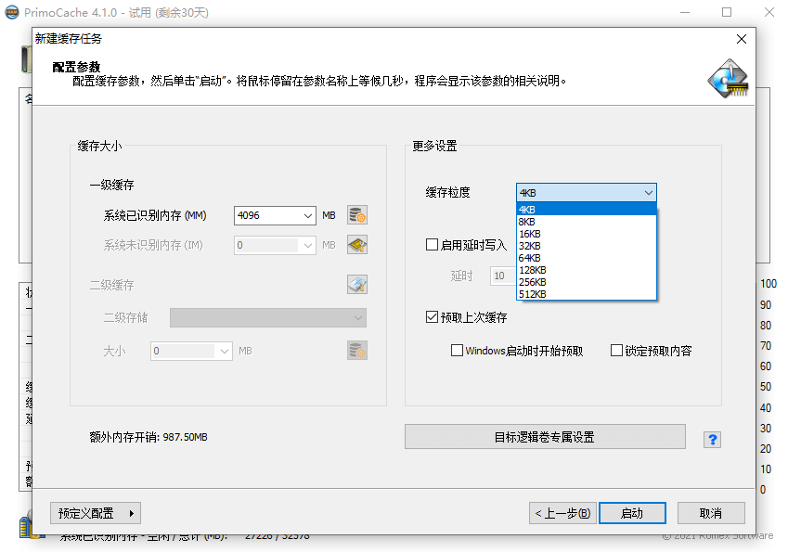Viewport: 788px width, 552px height.
Task: Go back with the 上一步 button
Action: point(562,513)
